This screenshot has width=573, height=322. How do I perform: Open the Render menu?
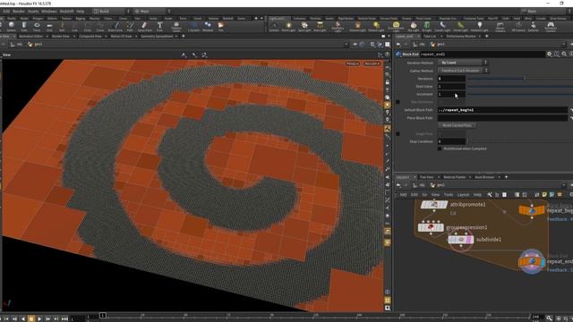(19, 12)
